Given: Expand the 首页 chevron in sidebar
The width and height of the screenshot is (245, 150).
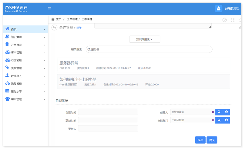Looking at the screenshot, I should pos(44,29).
